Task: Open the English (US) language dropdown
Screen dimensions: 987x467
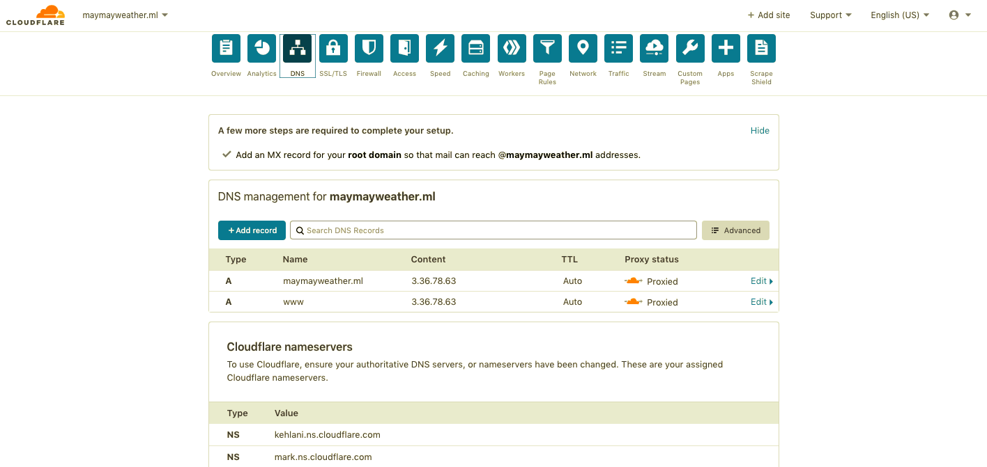Action: [x=900, y=15]
